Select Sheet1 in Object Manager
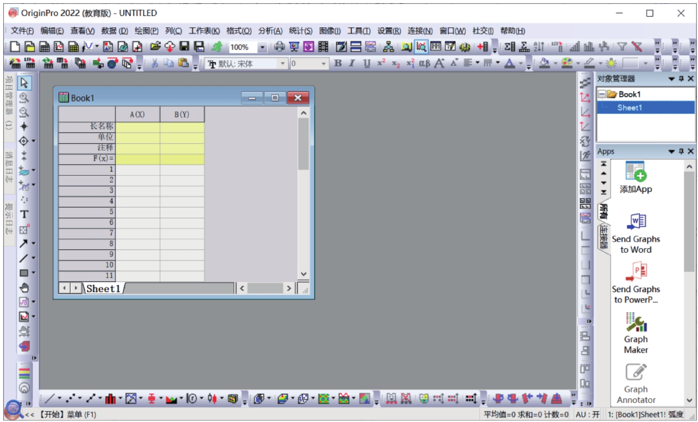 click(x=630, y=108)
